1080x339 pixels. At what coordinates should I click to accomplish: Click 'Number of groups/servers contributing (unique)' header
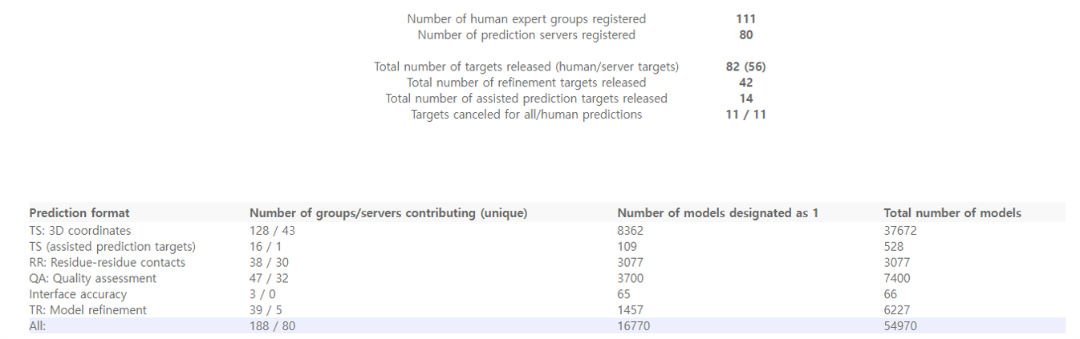tap(388, 213)
